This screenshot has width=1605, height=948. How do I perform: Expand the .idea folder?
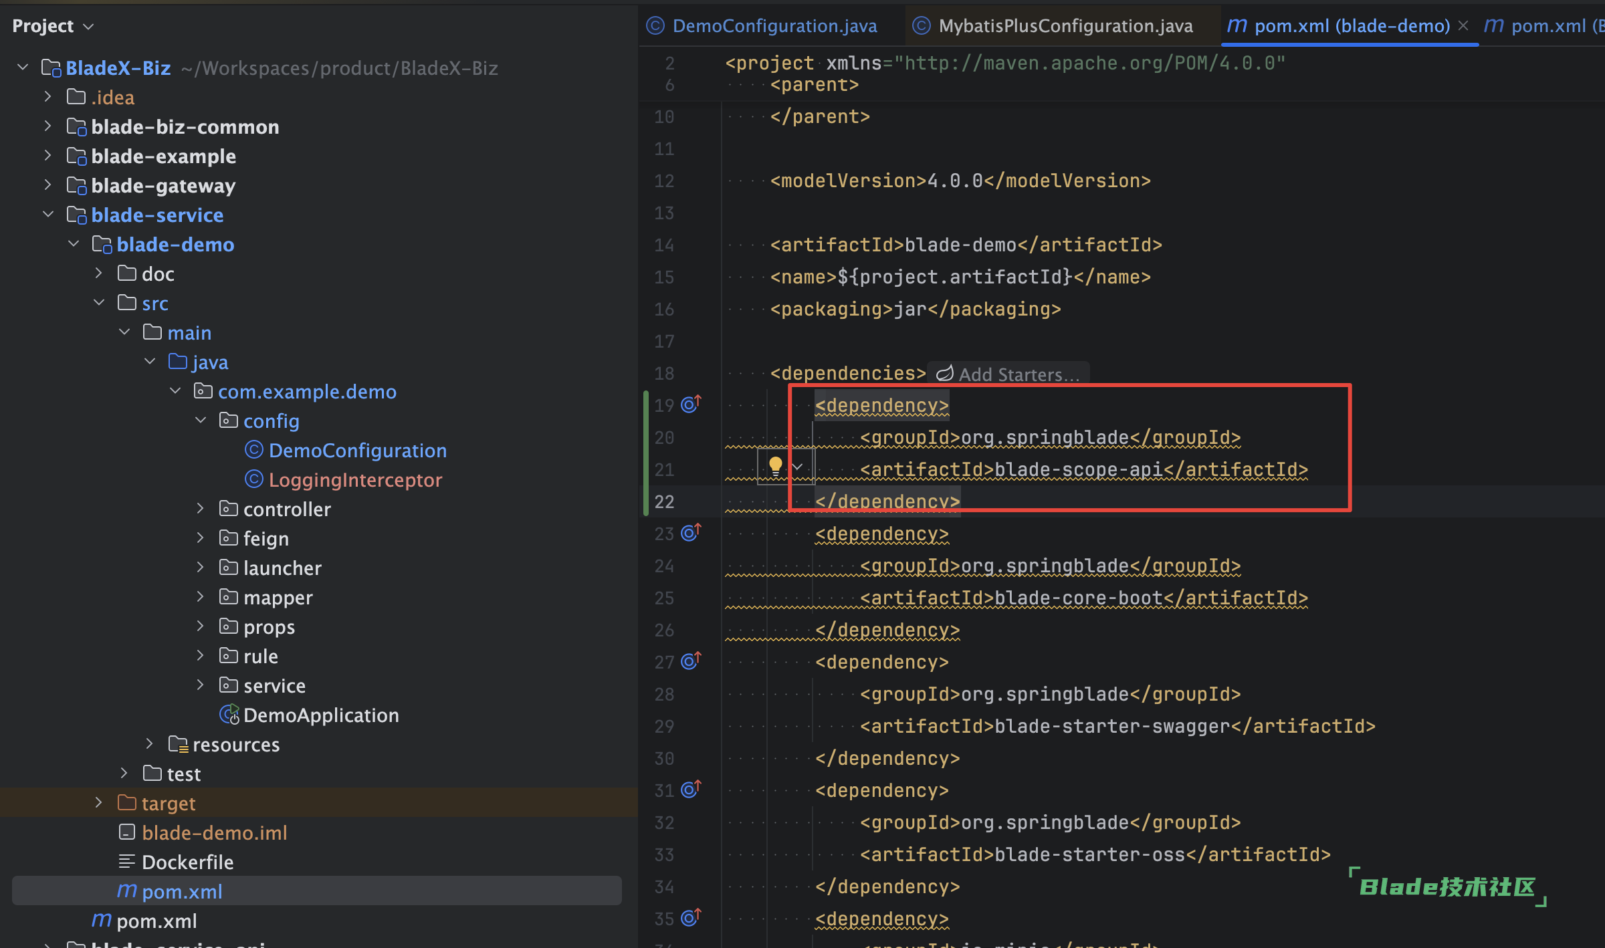48,97
